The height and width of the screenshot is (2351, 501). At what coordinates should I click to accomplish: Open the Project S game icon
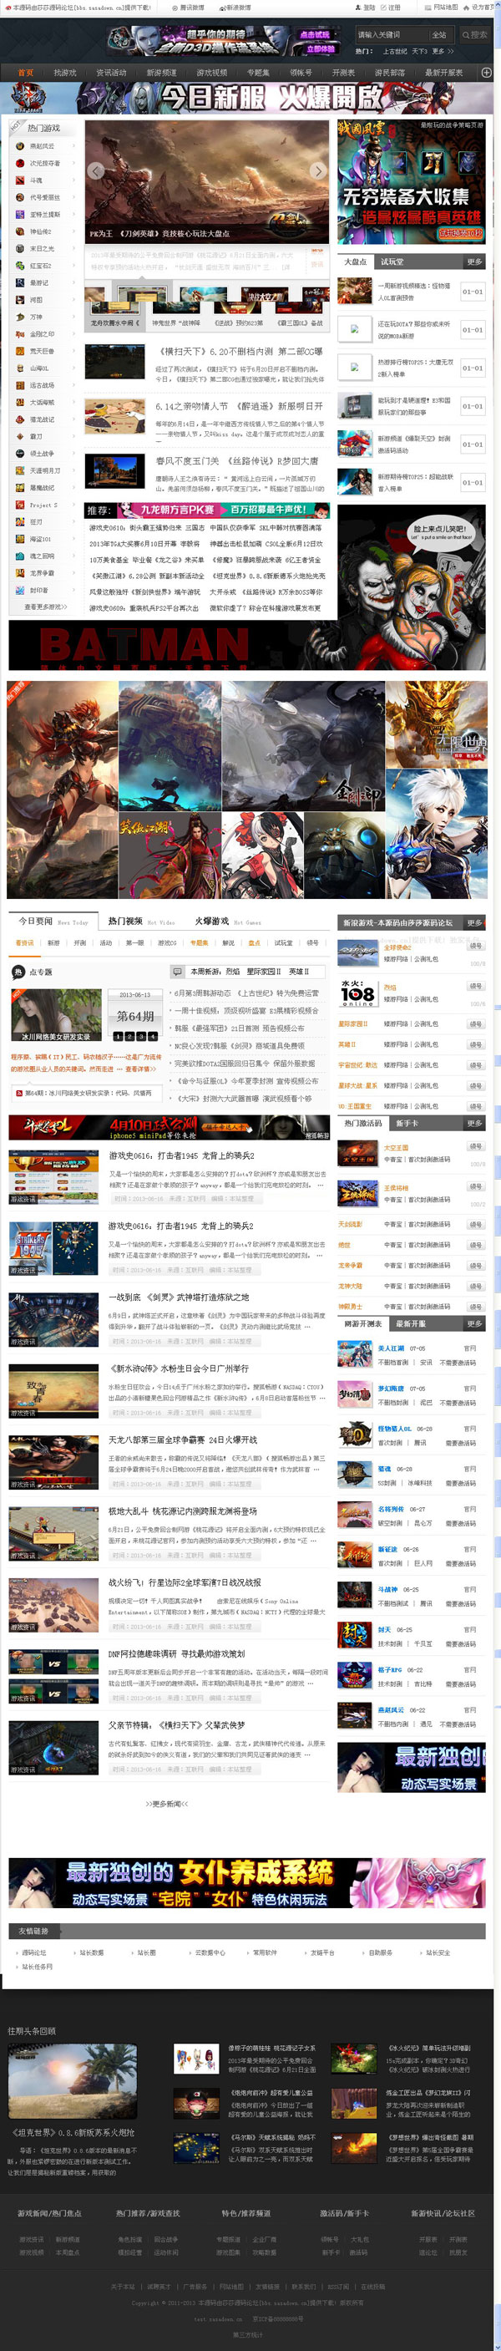click(x=20, y=505)
